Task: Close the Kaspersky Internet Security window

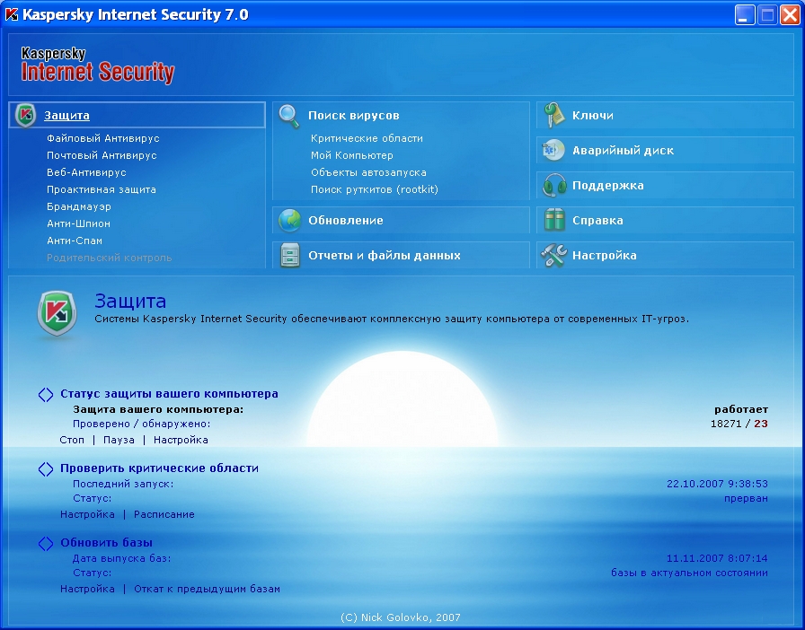Action: (x=790, y=15)
